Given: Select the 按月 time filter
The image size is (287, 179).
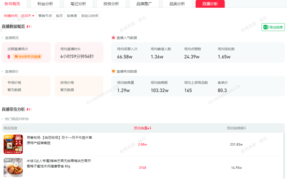Looking at the screenshot, I should click(x=59, y=16).
